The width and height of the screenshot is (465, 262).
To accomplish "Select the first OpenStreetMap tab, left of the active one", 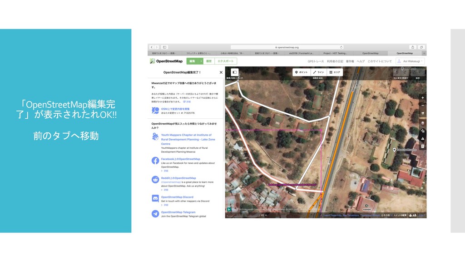I will pyautogui.click(x=371, y=53).
